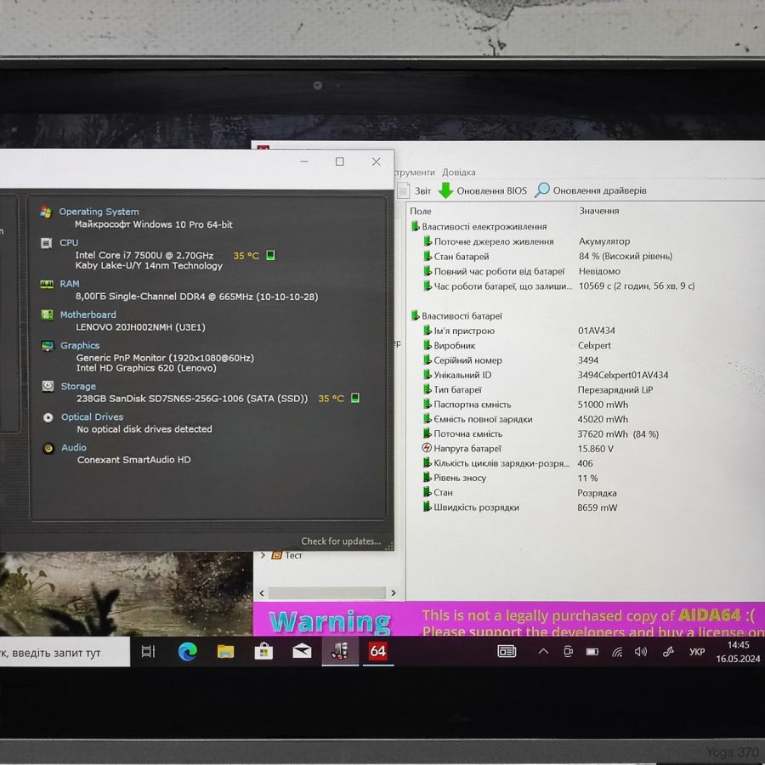
Task: Open the Звіт report toolbar button in AIDA64
Action: click(x=415, y=190)
